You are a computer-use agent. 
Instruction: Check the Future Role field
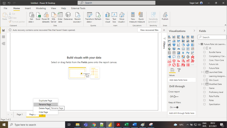coord(204,68)
